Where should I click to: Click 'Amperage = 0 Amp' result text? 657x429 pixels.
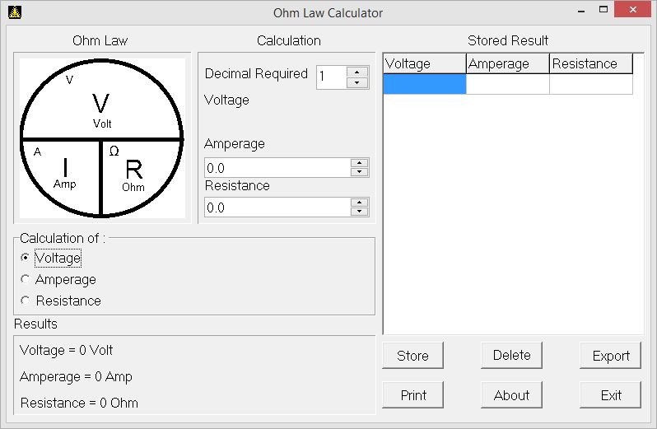[x=76, y=376]
